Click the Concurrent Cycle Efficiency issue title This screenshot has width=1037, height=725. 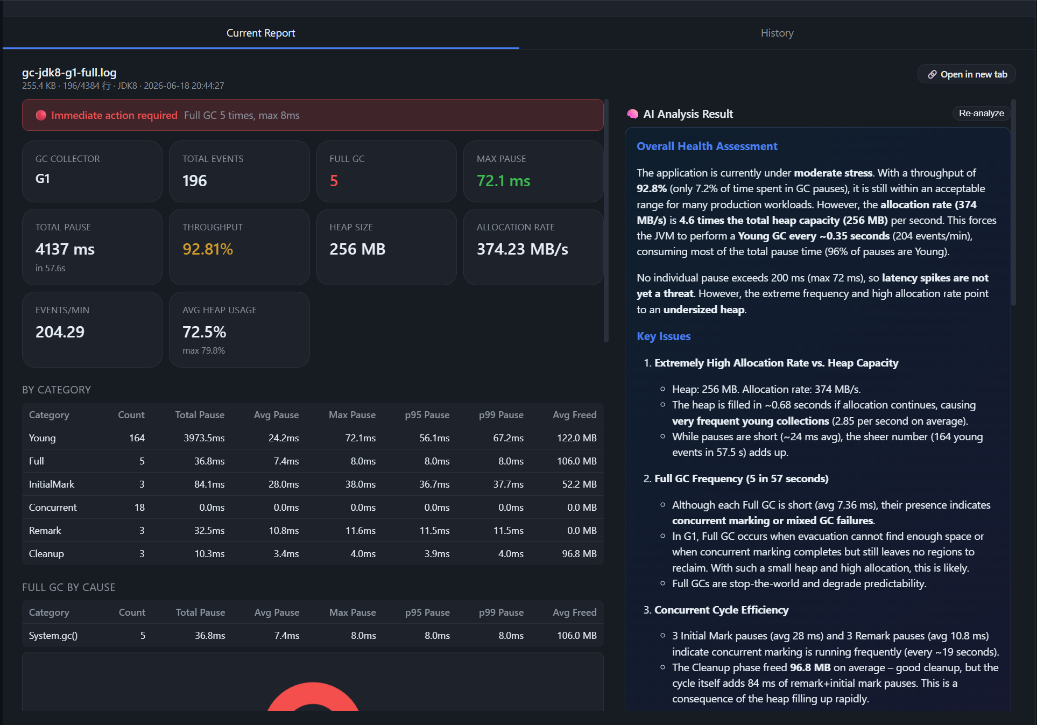(x=721, y=610)
